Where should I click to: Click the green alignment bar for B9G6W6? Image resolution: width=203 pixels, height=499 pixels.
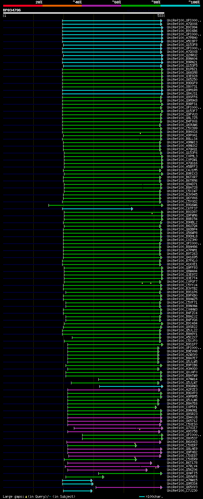[106, 205]
